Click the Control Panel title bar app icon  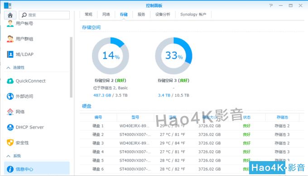[8, 5]
